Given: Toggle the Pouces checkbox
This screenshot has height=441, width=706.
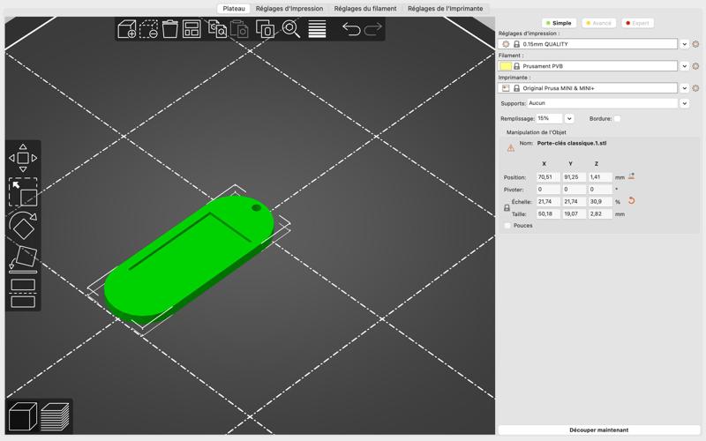Looking at the screenshot, I should point(508,226).
